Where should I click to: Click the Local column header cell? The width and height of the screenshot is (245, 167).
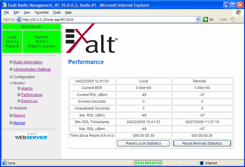coord(143,81)
